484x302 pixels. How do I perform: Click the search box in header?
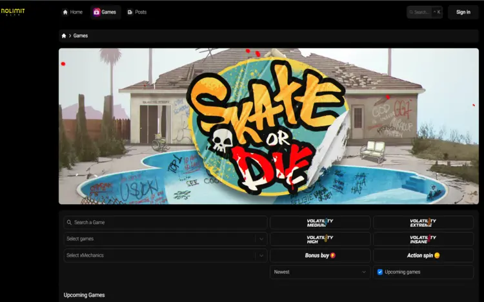tap(425, 12)
